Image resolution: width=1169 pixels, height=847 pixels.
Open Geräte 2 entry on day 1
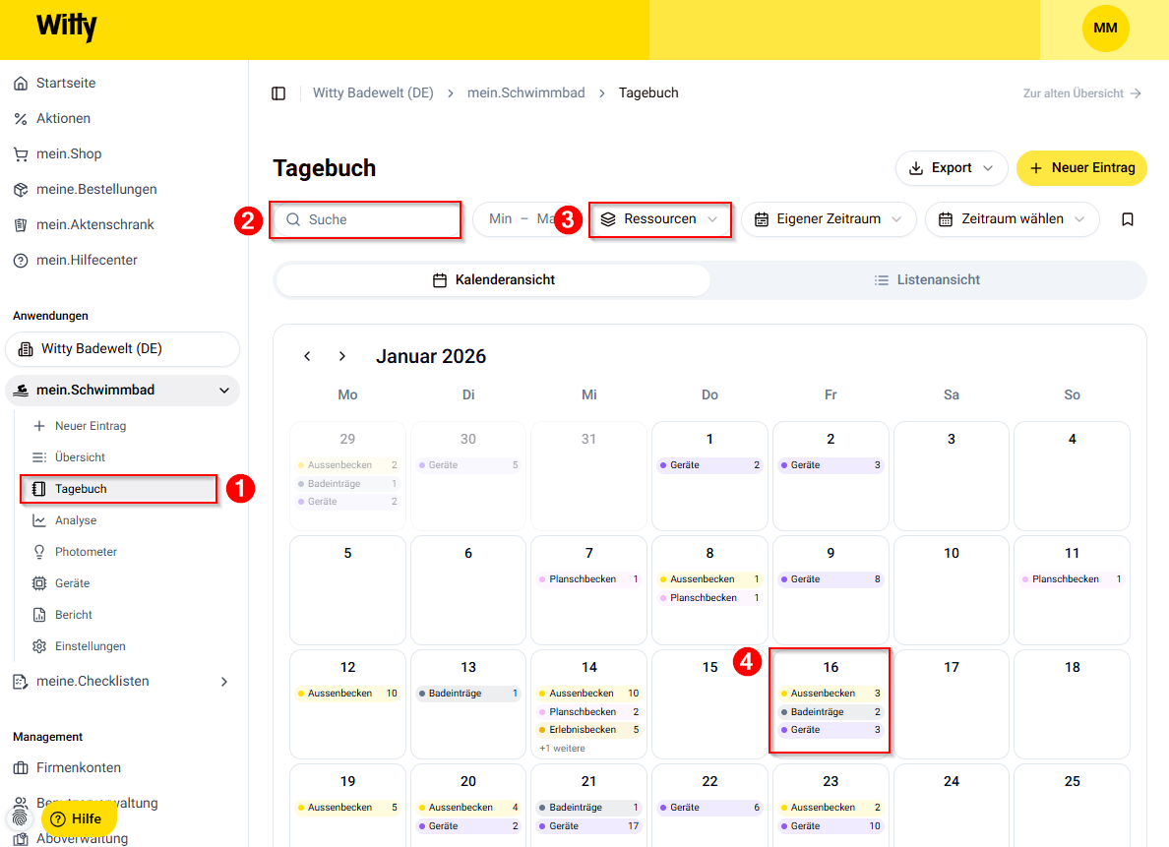[709, 465]
